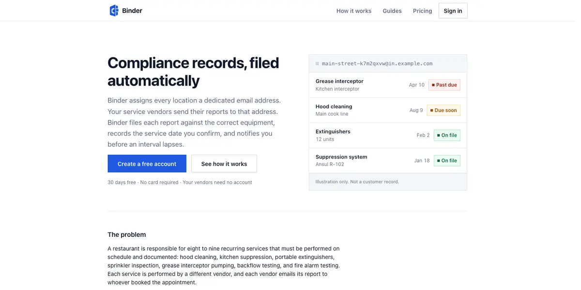The width and height of the screenshot is (581, 290).
Task: Click the Illustration only disclaimer text
Action: 357,182
